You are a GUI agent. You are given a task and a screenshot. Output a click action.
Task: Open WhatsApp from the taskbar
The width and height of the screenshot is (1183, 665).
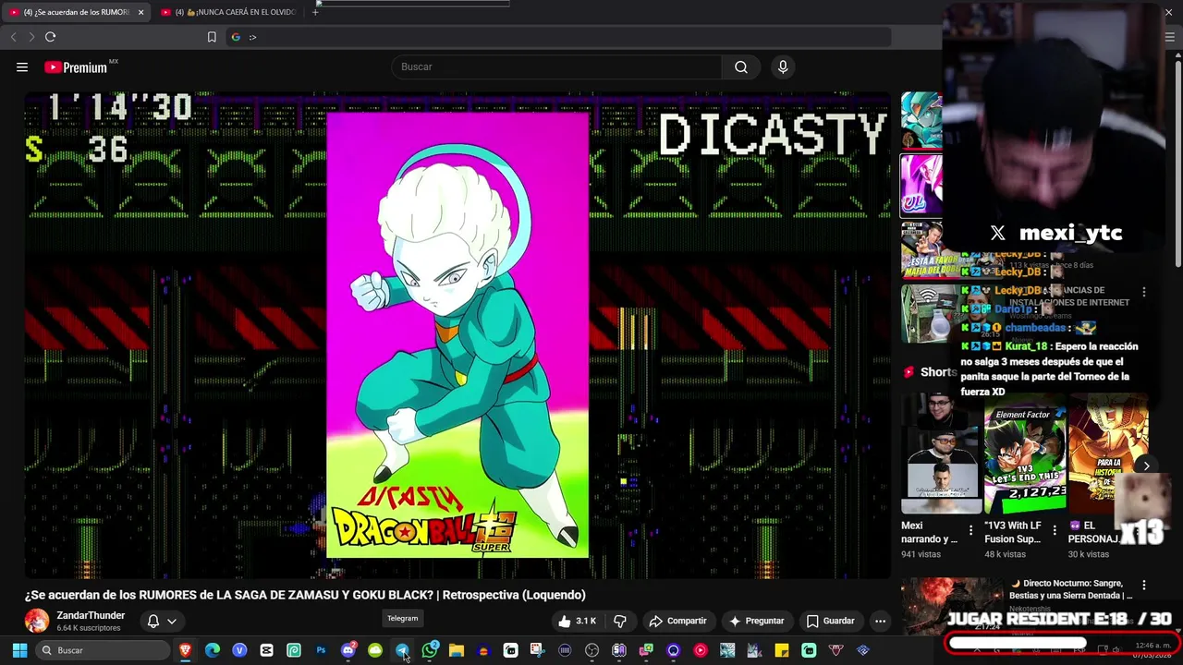coord(430,650)
